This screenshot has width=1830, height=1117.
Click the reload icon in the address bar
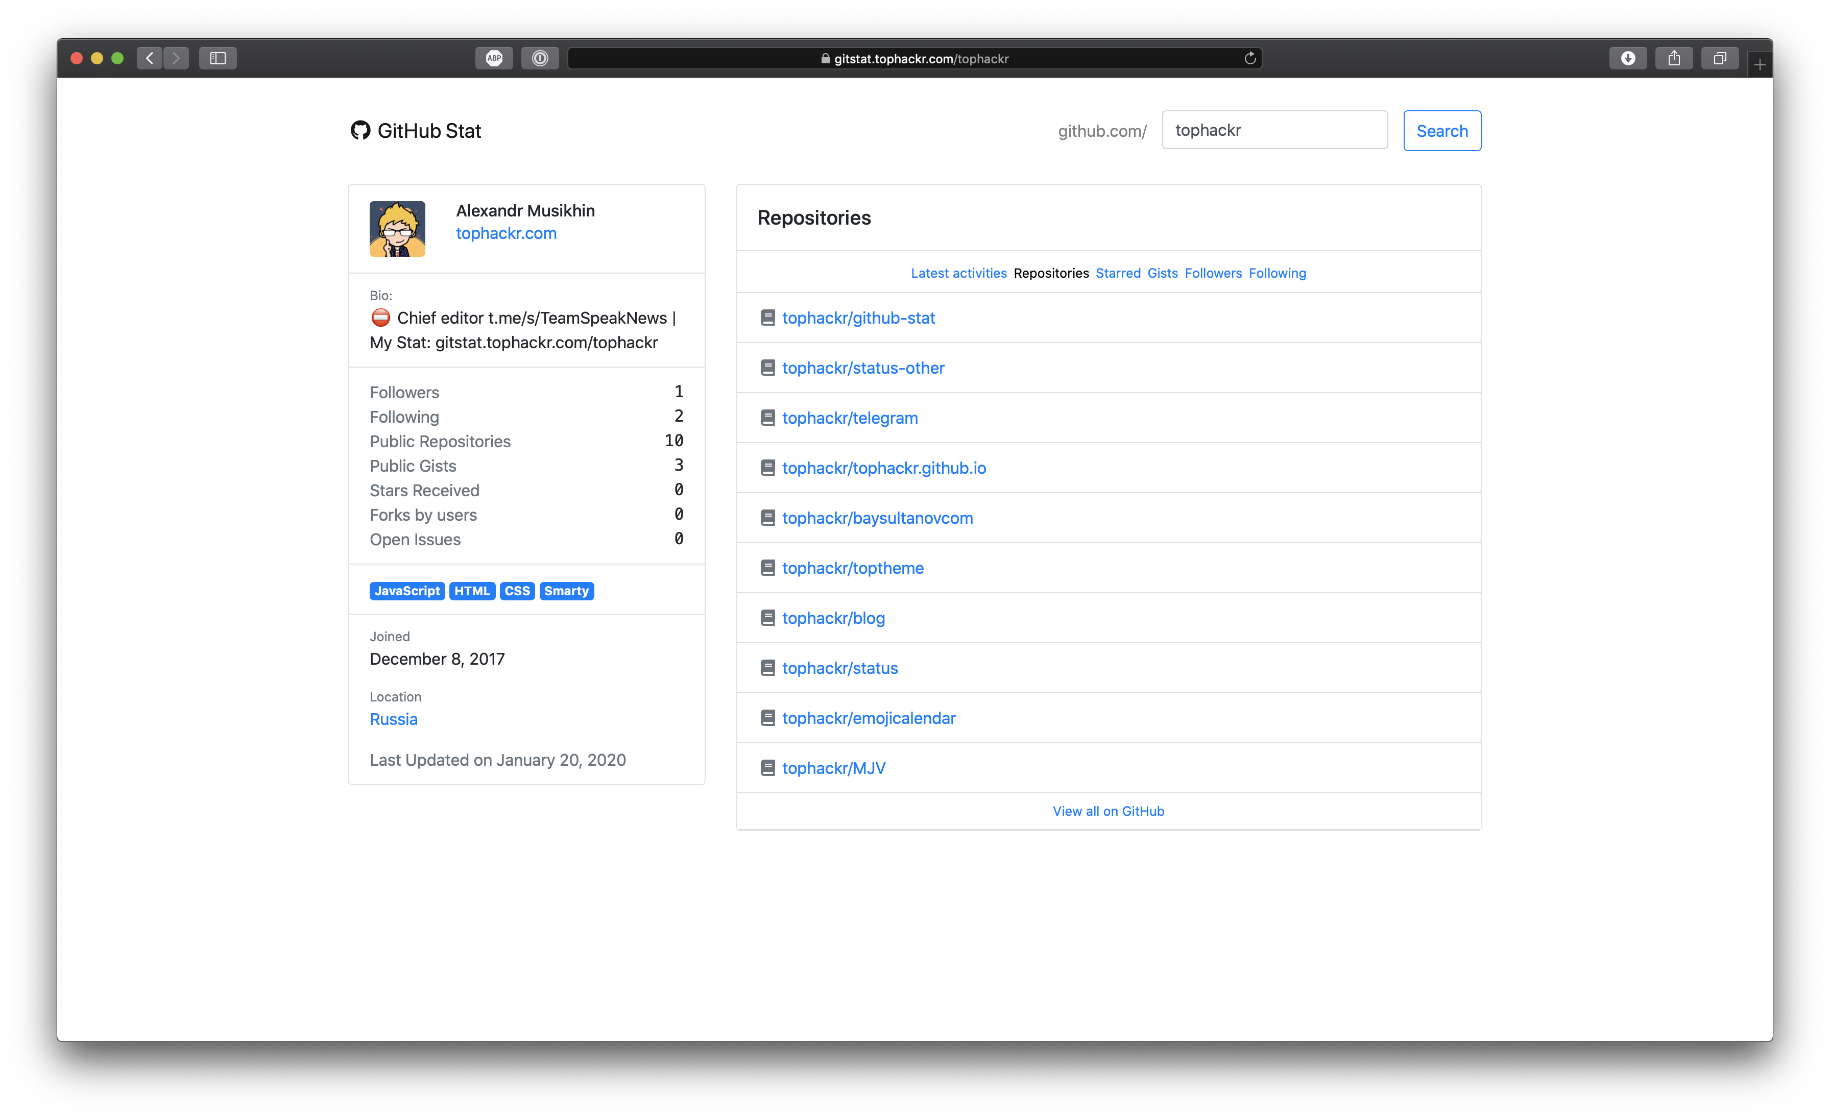tap(1250, 58)
